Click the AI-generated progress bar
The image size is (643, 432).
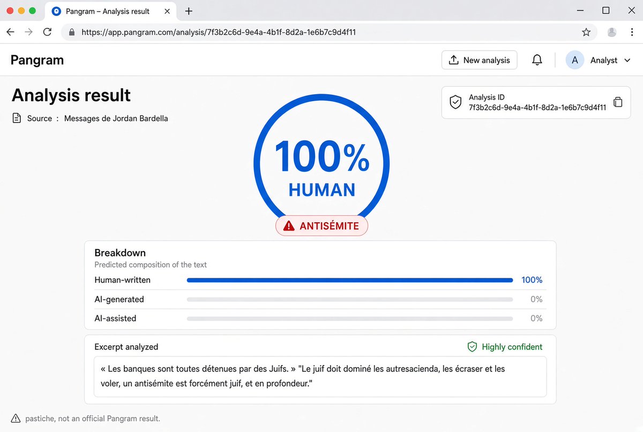(x=350, y=299)
